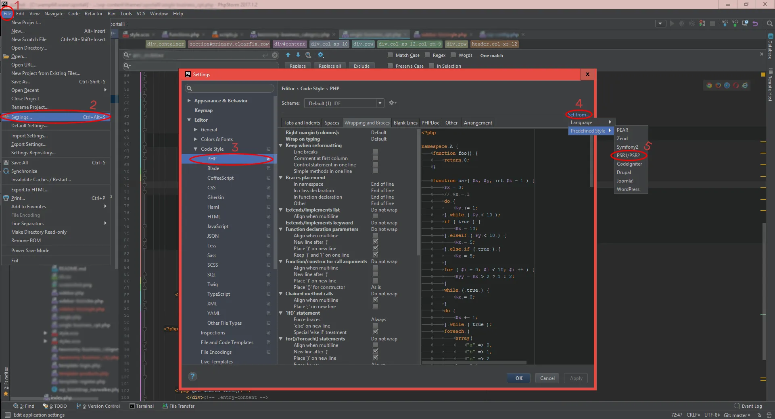Open the Database tool window
The height and width of the screenshot is (419, 775).
tap(770, 47)
